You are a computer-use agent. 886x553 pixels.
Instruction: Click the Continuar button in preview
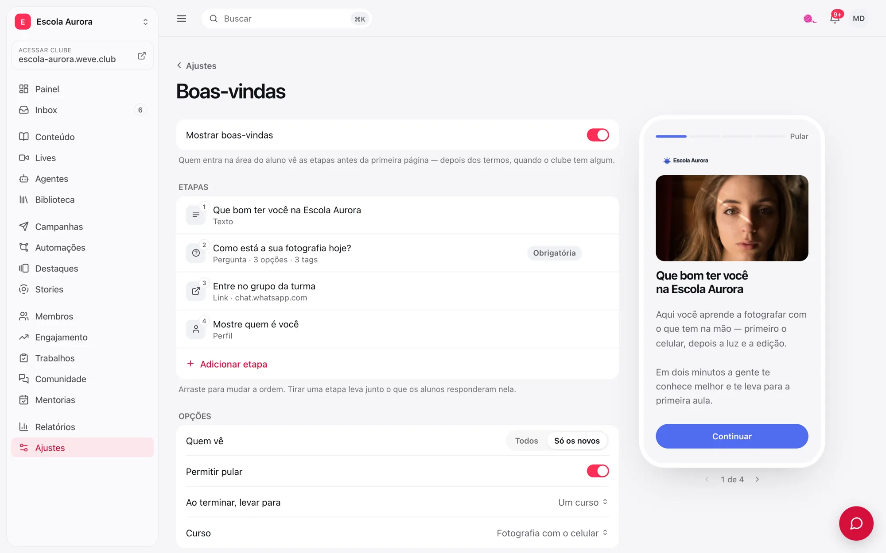click(x=732, y=436)
